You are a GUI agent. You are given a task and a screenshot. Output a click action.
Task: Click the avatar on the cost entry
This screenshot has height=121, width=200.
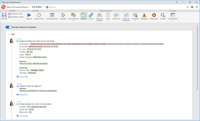point(11,104)
